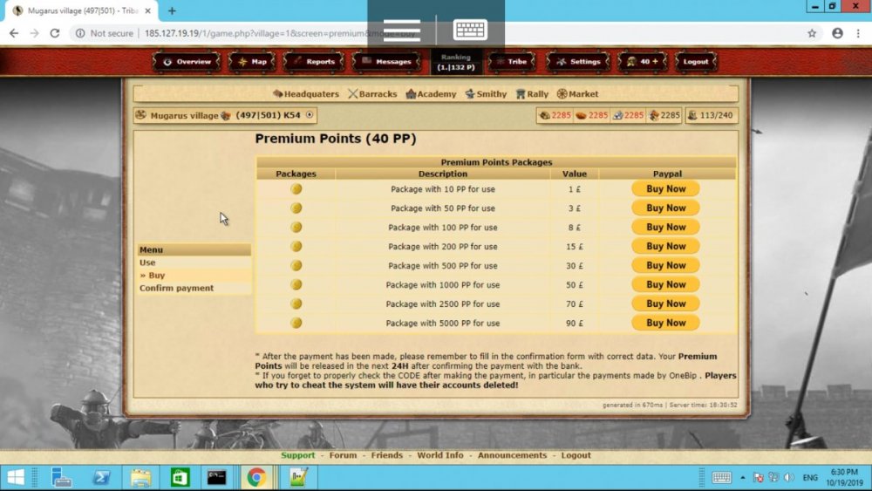The width and height of the screenshot is (872, 491).
Task: Open the Messages menu button
Action: click(x=386, y=62)
